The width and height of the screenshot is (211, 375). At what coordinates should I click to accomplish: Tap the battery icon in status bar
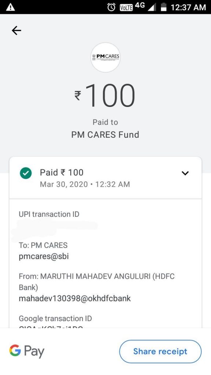[163, 7]
